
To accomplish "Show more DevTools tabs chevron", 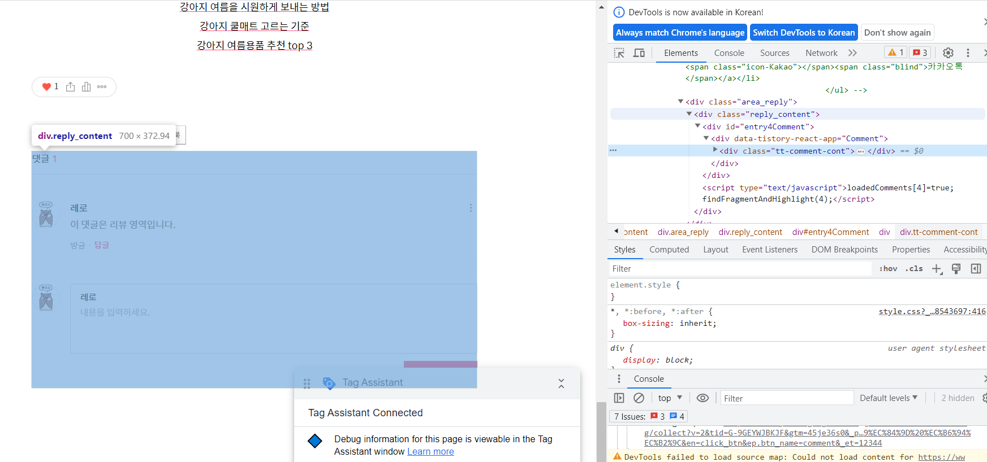I will 852,53.
